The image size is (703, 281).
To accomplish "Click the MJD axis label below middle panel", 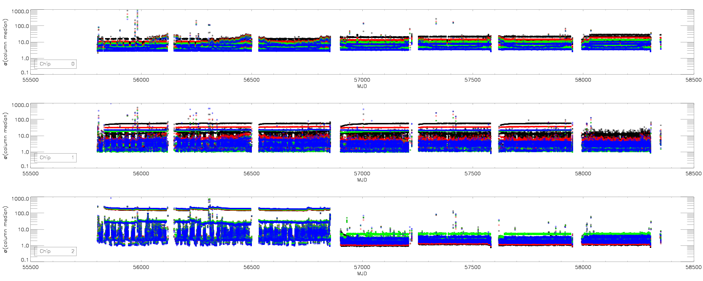I will [x=362, y=181].
